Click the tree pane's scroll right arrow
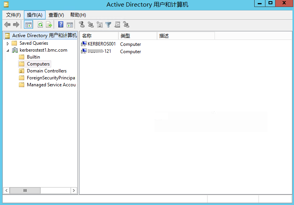 (x=73, y=190)
